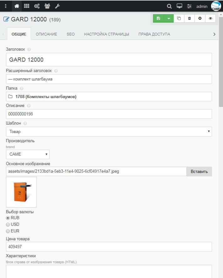Delete resource using trash icon
The image size is (223, 278).
click(189, 19)
